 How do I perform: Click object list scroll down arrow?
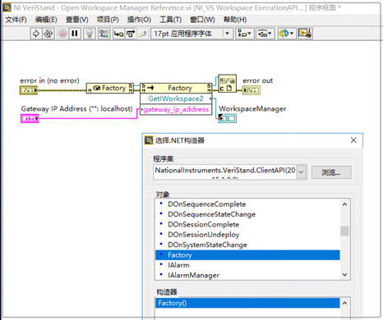344,275
